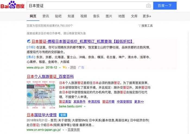Click the 官网 official site badge
Viewport: 190px width, 134px height.
(x=63, y=115)
